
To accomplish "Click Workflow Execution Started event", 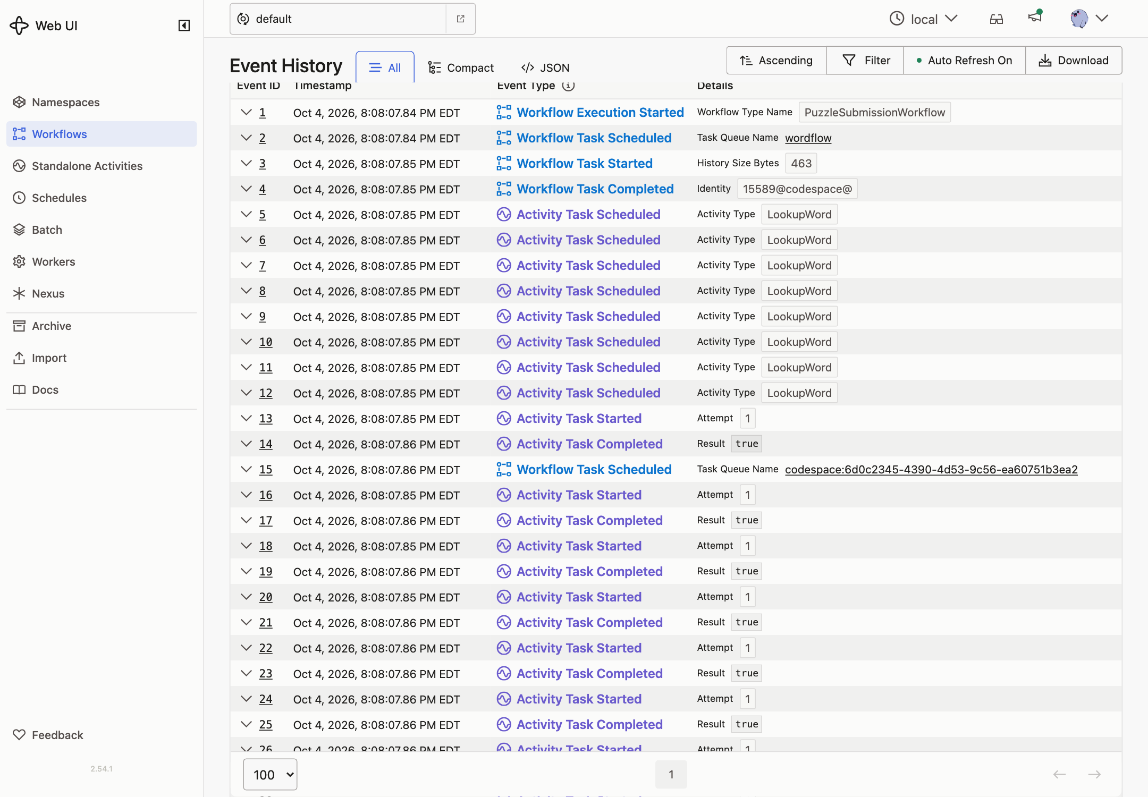I will point(600,112).
